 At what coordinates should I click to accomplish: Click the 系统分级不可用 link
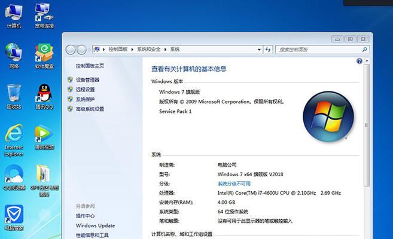(234, 183)
